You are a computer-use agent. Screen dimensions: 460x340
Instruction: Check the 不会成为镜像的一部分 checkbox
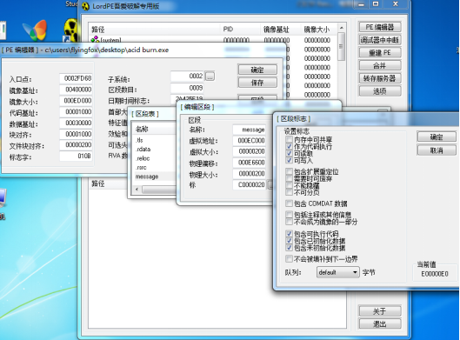289,222
